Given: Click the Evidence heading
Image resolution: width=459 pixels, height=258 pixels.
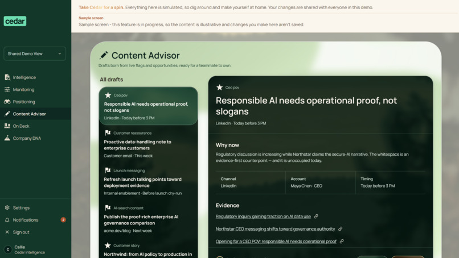Looking at the screenshot, I should pos(227,205).
